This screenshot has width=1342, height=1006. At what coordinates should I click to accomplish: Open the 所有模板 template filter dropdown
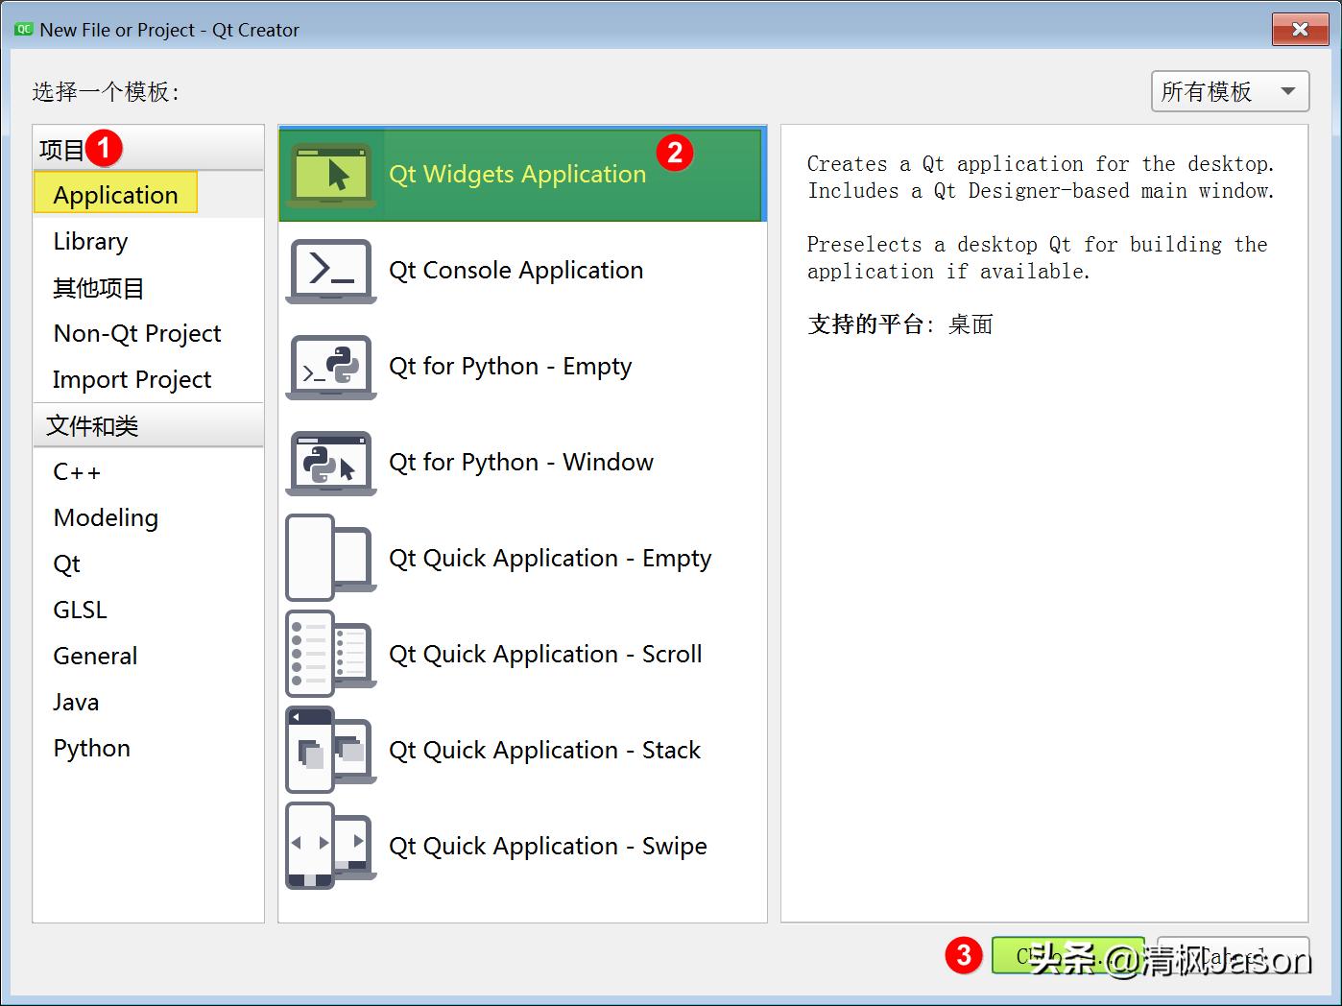[1229, 91]
